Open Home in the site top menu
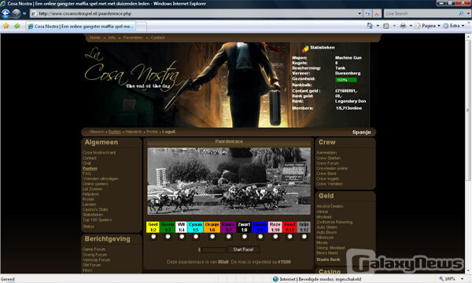The height and width of the screenshot is (283, 472). pos(95,38)
